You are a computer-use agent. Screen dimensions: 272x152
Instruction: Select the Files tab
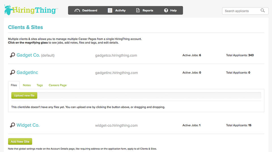point(14,85)
